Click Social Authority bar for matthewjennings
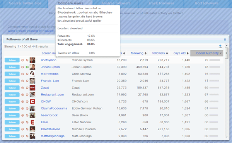The height and width of the screenshot is (143, 232). (213, 136)
